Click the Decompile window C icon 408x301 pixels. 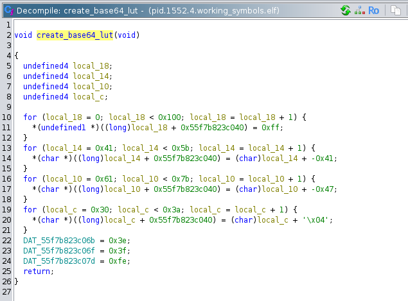click(x=9, y=10)
